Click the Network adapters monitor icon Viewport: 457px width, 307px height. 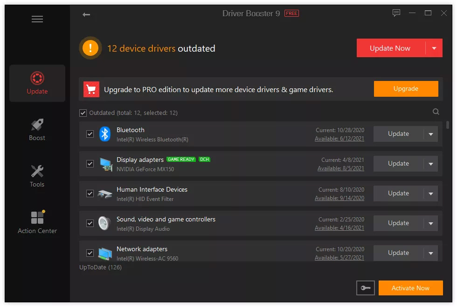point(105,253)
